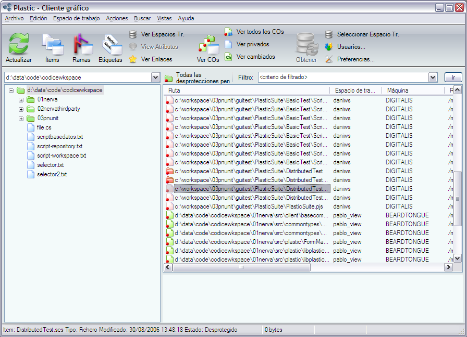The image size is (467, 337).
Task: Sort by the Espacio de tra... column header
Action: [356, 90]
